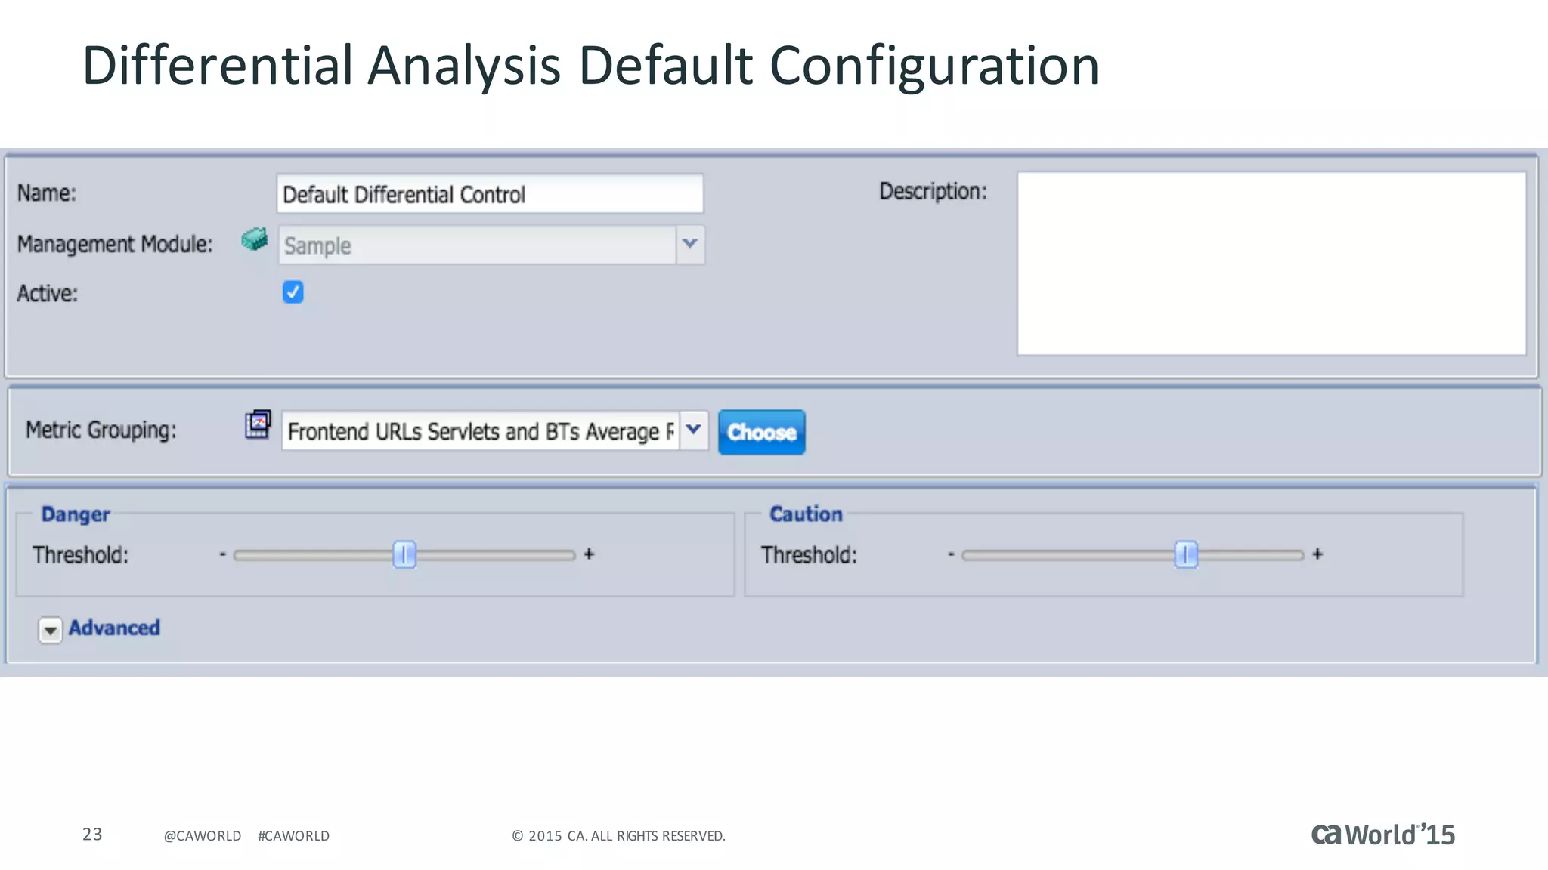Image resolution: width=1548 pixels, height=870 pixels.
Task: Uncheck the Active checkbox
Action: 293,292
